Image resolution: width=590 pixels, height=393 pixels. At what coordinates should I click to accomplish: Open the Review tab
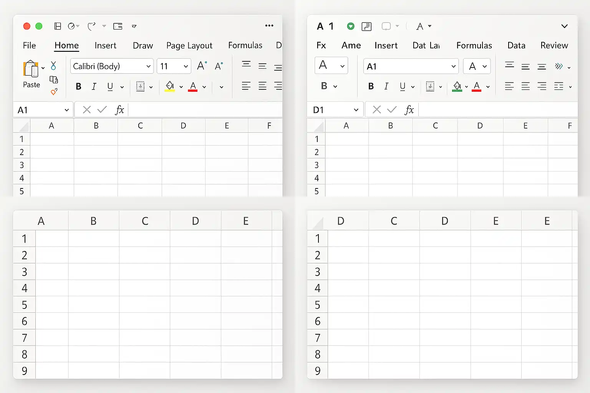click(554, 46)
